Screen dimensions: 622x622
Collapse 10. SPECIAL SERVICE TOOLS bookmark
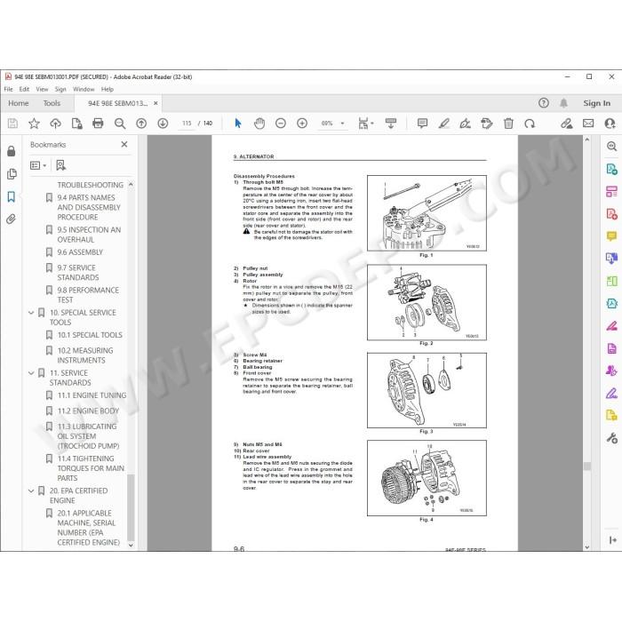[31, 313]
